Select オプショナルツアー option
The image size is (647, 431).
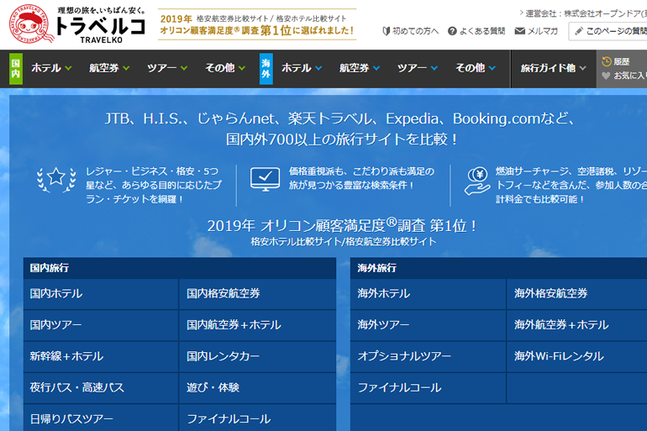(x=428, y=356)
